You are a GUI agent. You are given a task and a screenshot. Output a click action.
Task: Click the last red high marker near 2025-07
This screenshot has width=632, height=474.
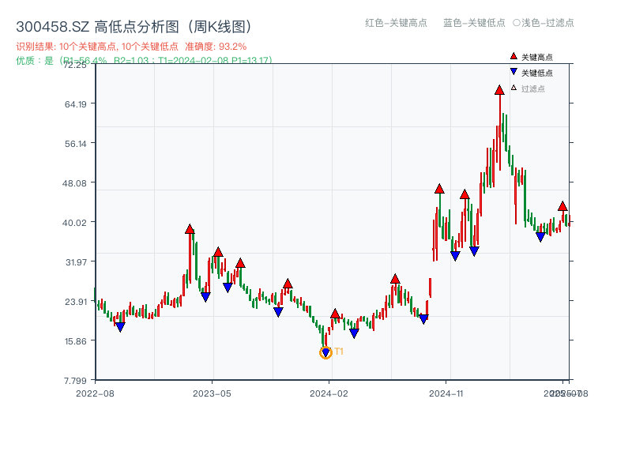562,206
